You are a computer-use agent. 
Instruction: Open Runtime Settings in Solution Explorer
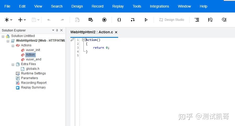coord(33,73)
